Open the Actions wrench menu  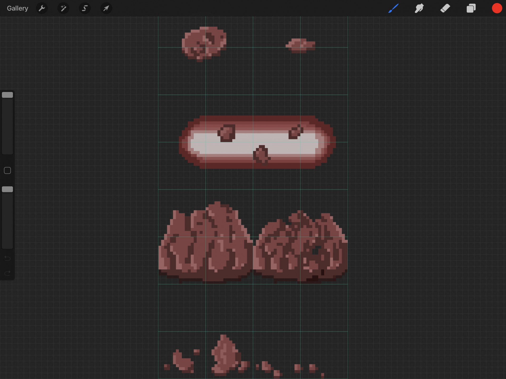pos(42,8)
